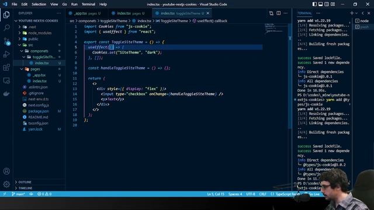Open the Selection menu
The height and width of the screenshot is (210, 374).
(x=39, y=4)
